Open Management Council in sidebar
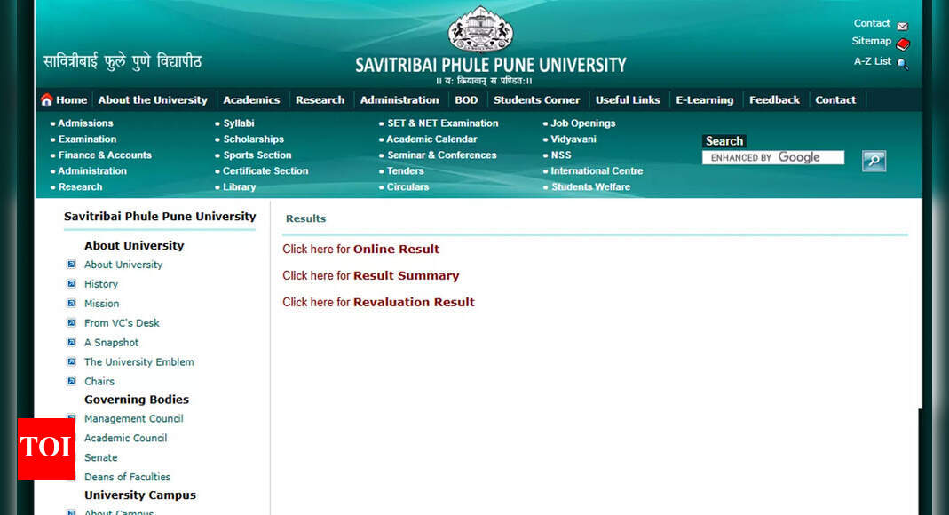Screen dimensions: 949x515 (133, 419)
